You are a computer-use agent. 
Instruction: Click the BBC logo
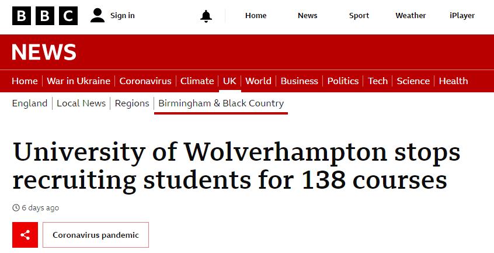click(45, 16)
